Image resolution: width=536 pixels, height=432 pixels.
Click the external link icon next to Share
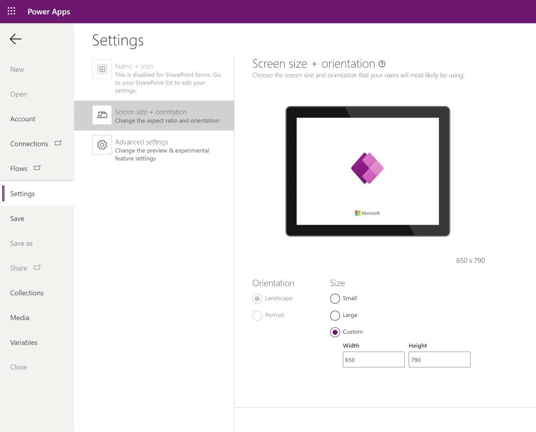click(x=37, y=267)
